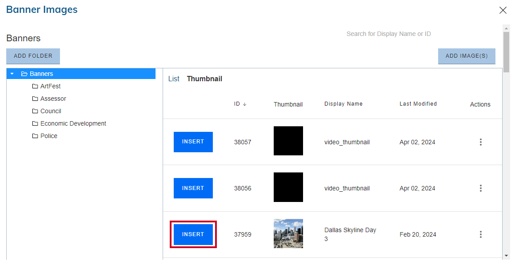Screen dimensions: 511x261
Task: Click the Dallas Skyline Day 3 name
Action: (350, 234)
